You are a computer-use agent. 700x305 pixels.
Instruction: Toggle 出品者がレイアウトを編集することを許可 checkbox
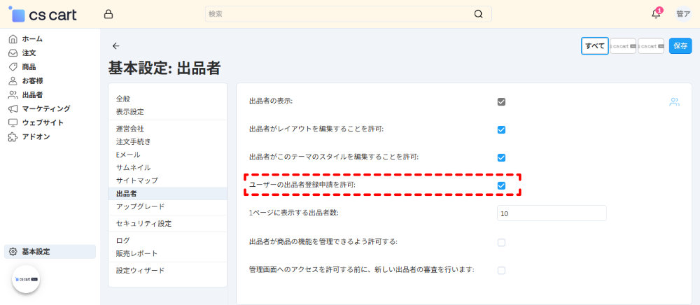501,129
